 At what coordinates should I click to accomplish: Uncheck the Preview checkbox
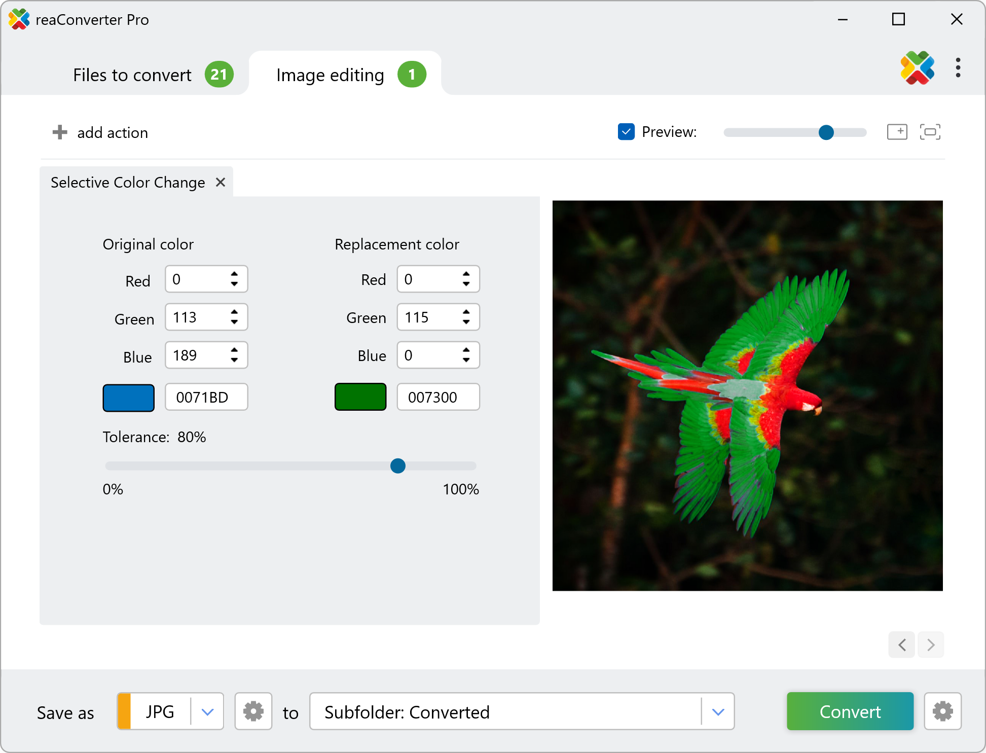click(x=626, y=132)
